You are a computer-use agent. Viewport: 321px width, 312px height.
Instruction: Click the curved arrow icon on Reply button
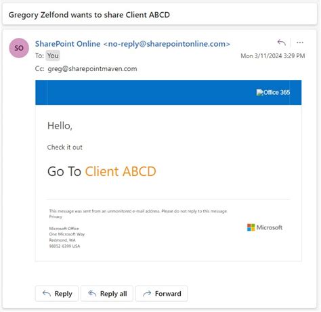click(47, 293)
